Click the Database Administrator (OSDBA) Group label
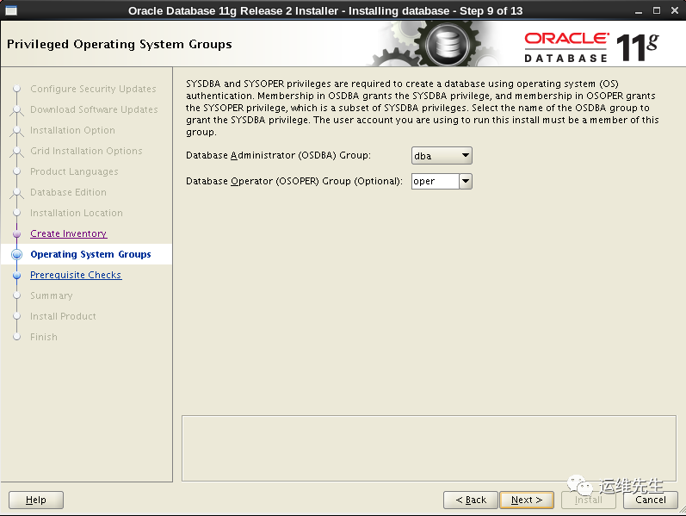 278,155
